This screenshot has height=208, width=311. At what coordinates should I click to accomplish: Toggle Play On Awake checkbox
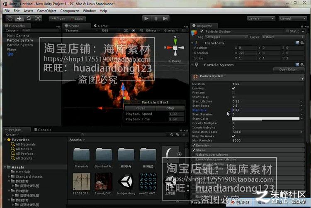233,136
